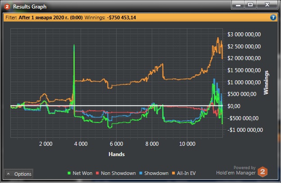Click the -$500 000,00 axis label
Image resolution: width=281 pixels, height=183 pixels.
(243, 118)
